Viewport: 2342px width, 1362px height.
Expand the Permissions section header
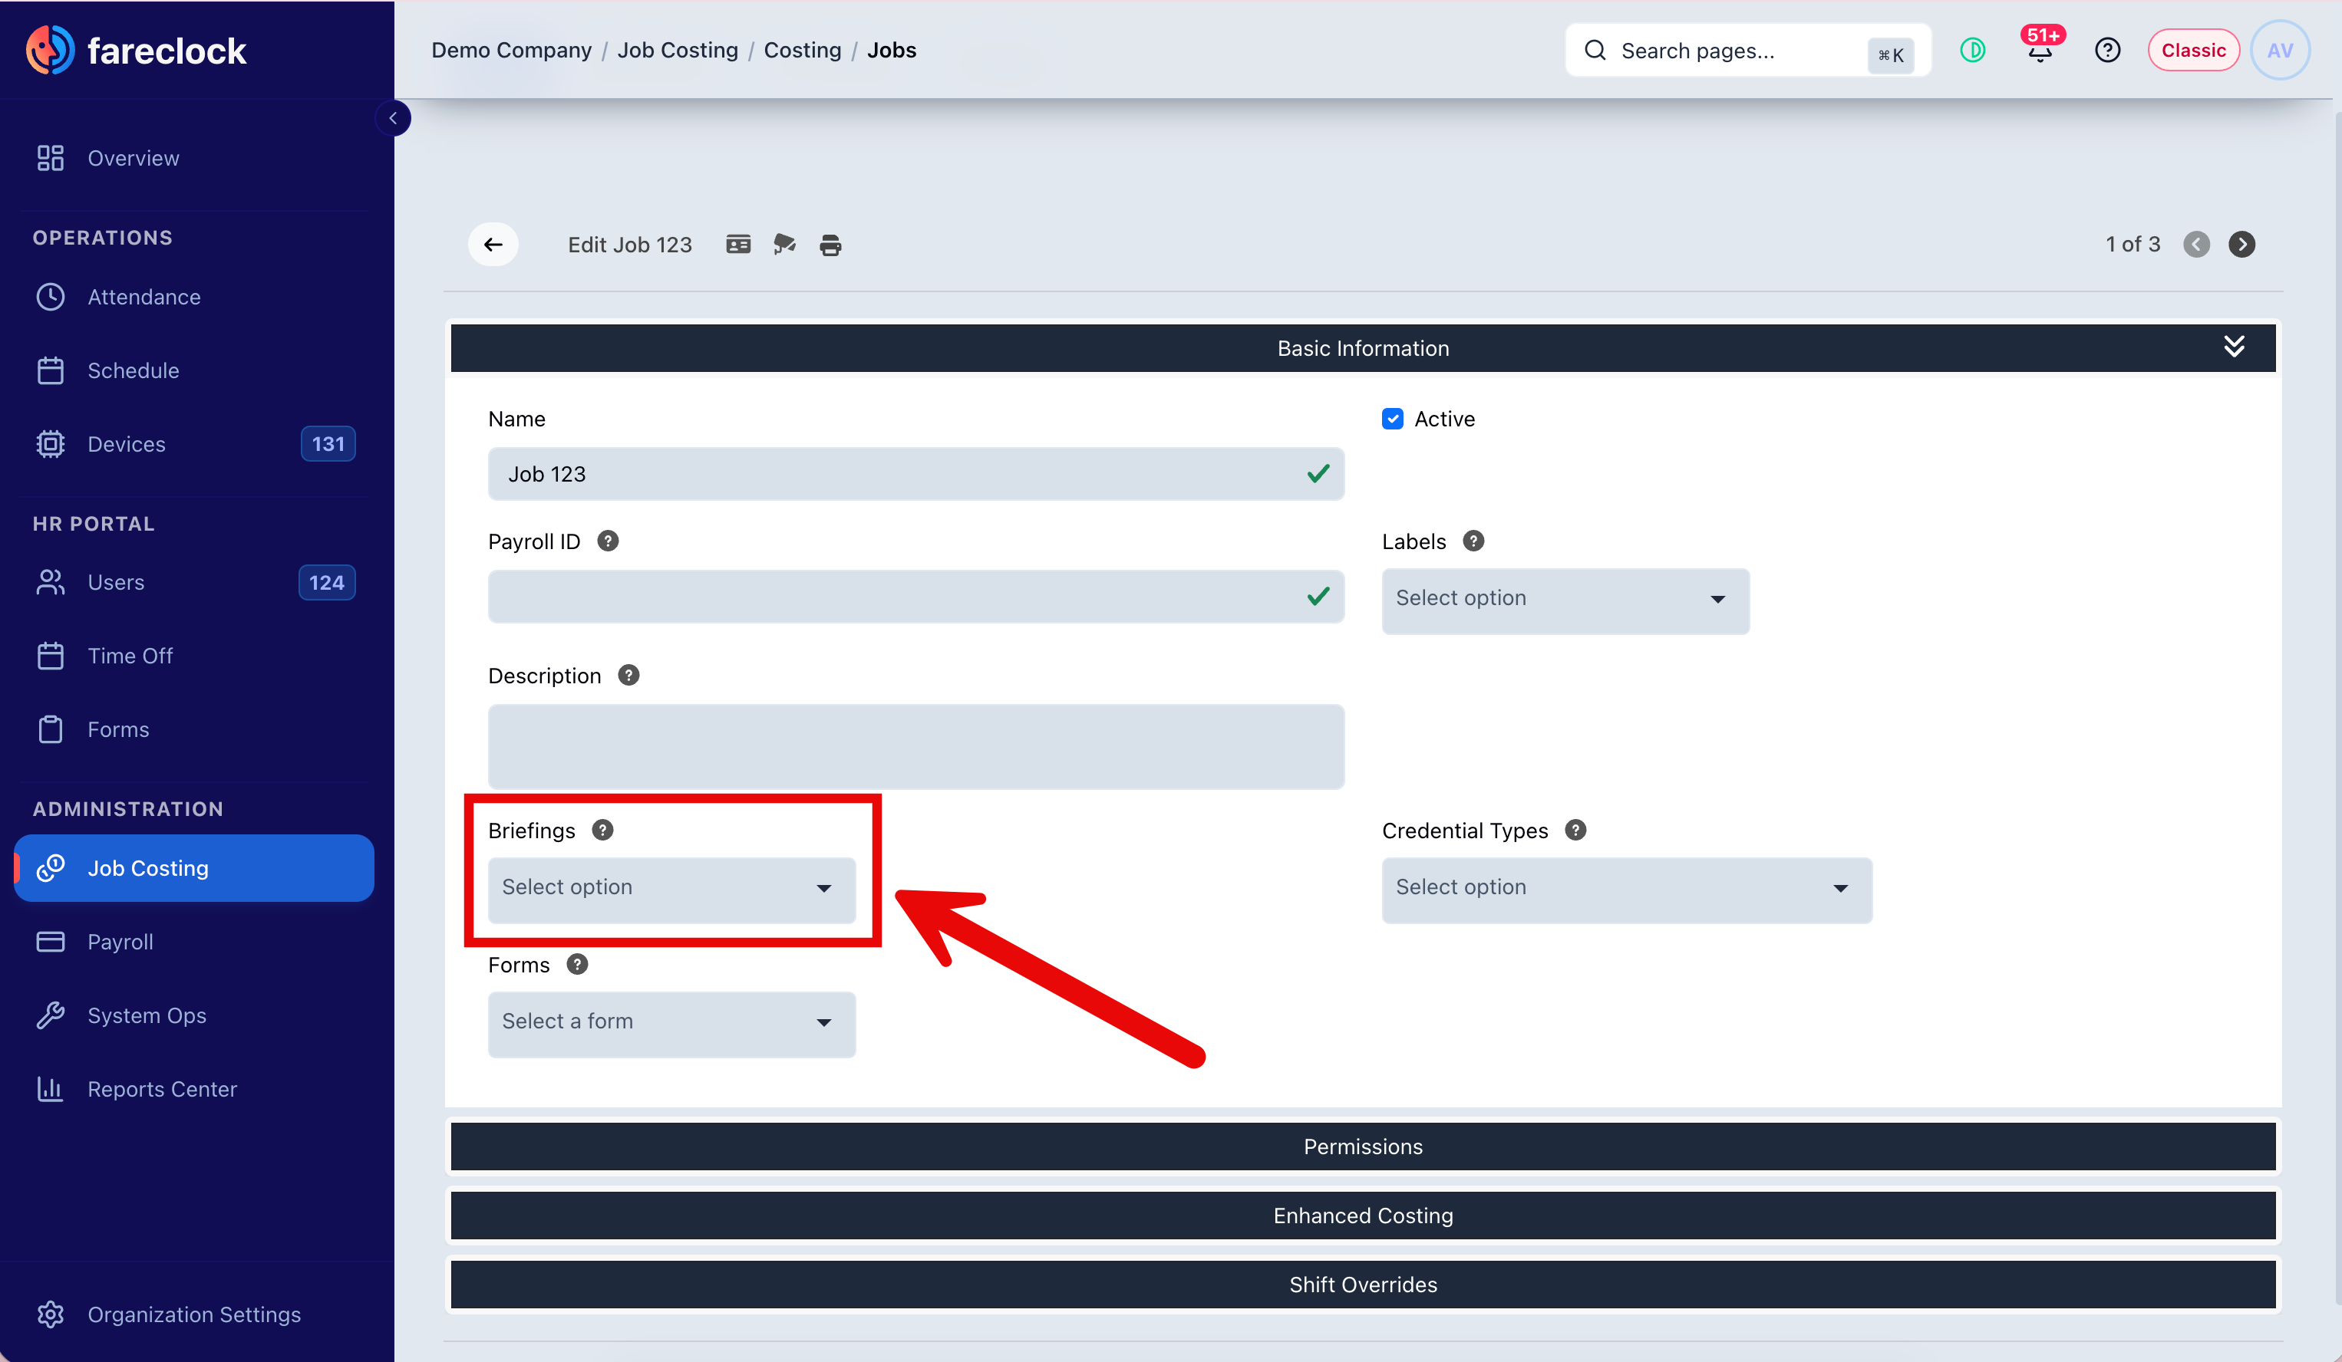1362,1147
